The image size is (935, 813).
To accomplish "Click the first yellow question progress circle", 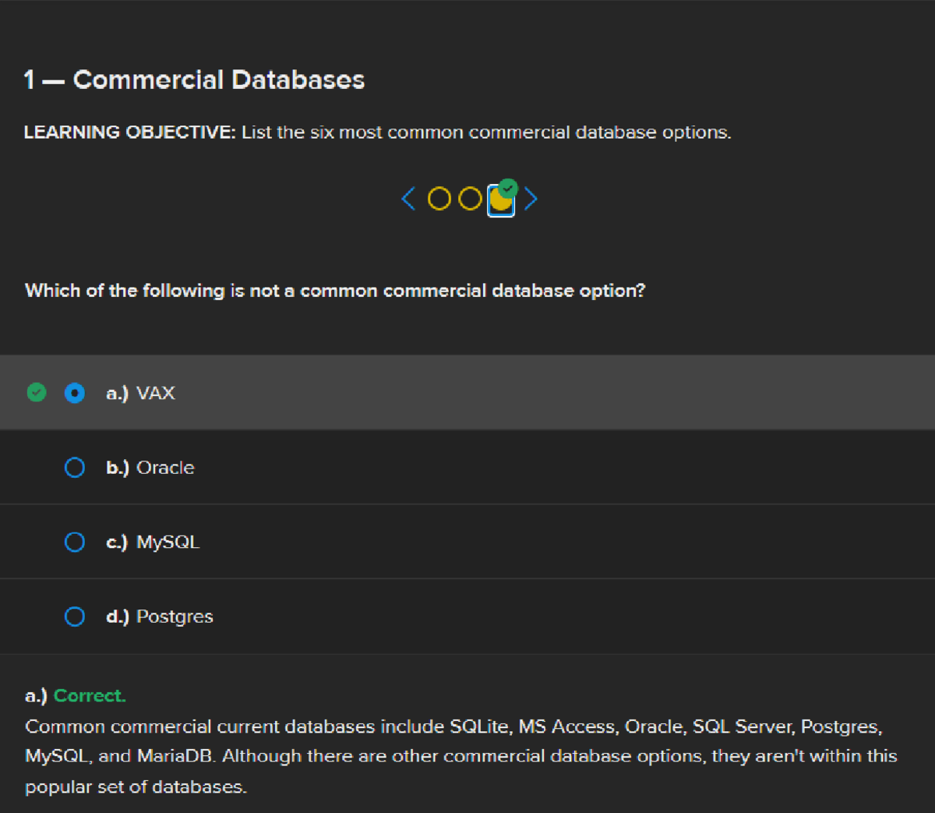I will click(x=437, y=199).
